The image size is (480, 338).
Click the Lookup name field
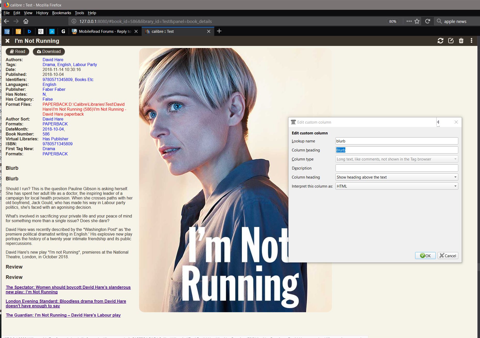pos(397,141)
